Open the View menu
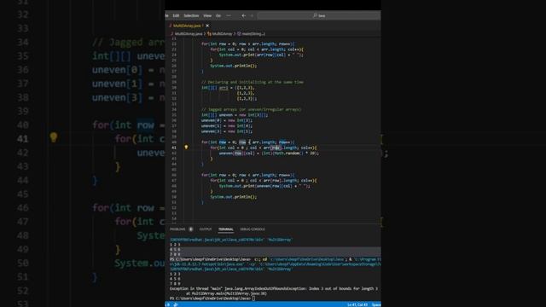The image size is (546, 307). (x=207, y=15)
